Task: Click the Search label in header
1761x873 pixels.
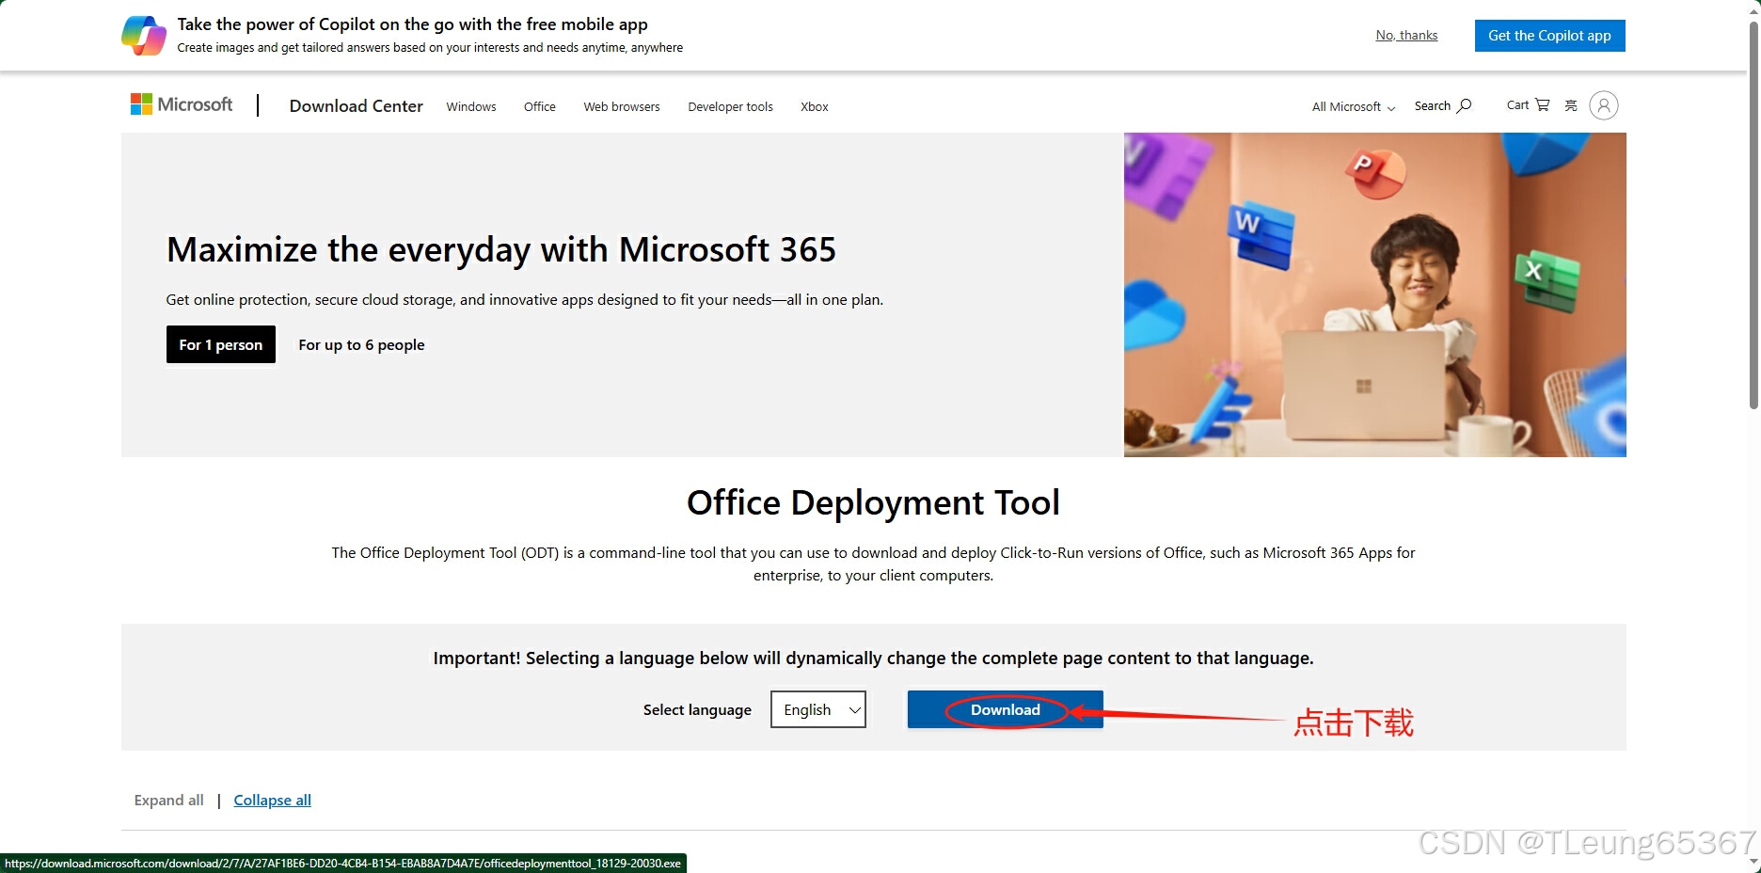Action: click(1432, 105)
